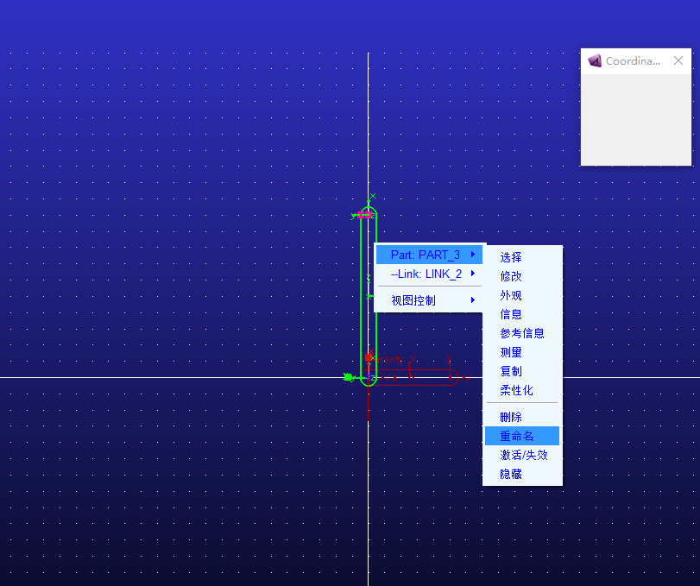Click 删除 to delete PART_3
This screenshot has height=586, width=700.
click(x=511, y=417)
